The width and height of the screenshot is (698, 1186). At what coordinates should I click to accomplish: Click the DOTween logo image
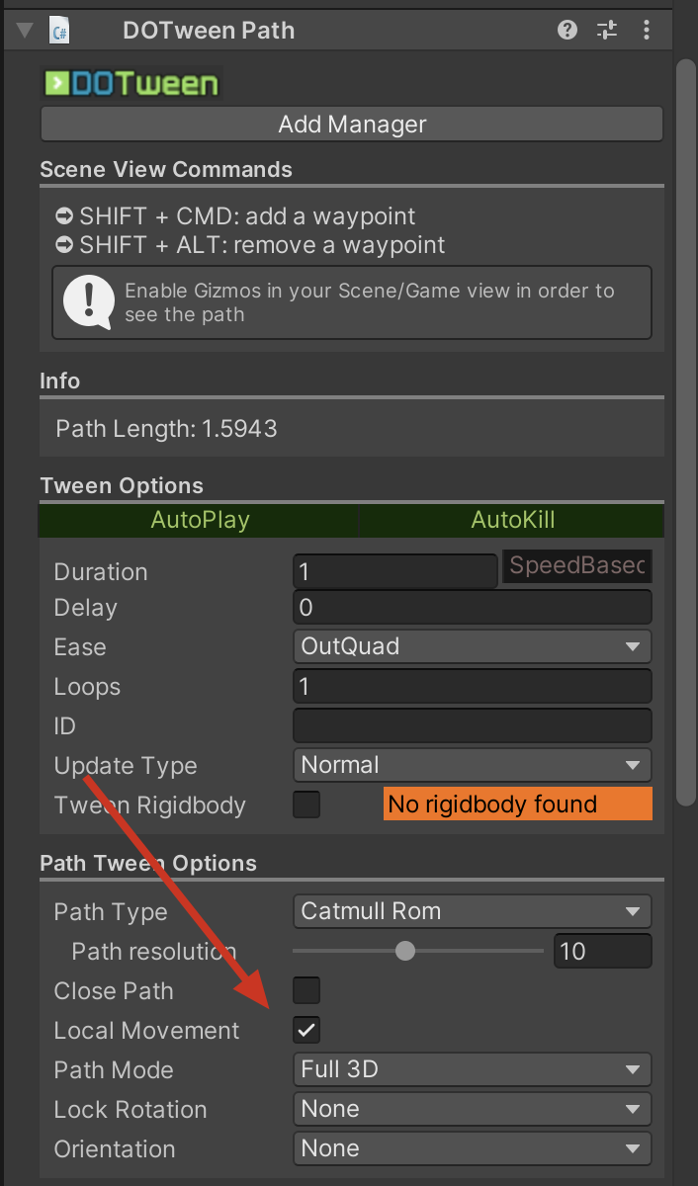pos(131,83)
